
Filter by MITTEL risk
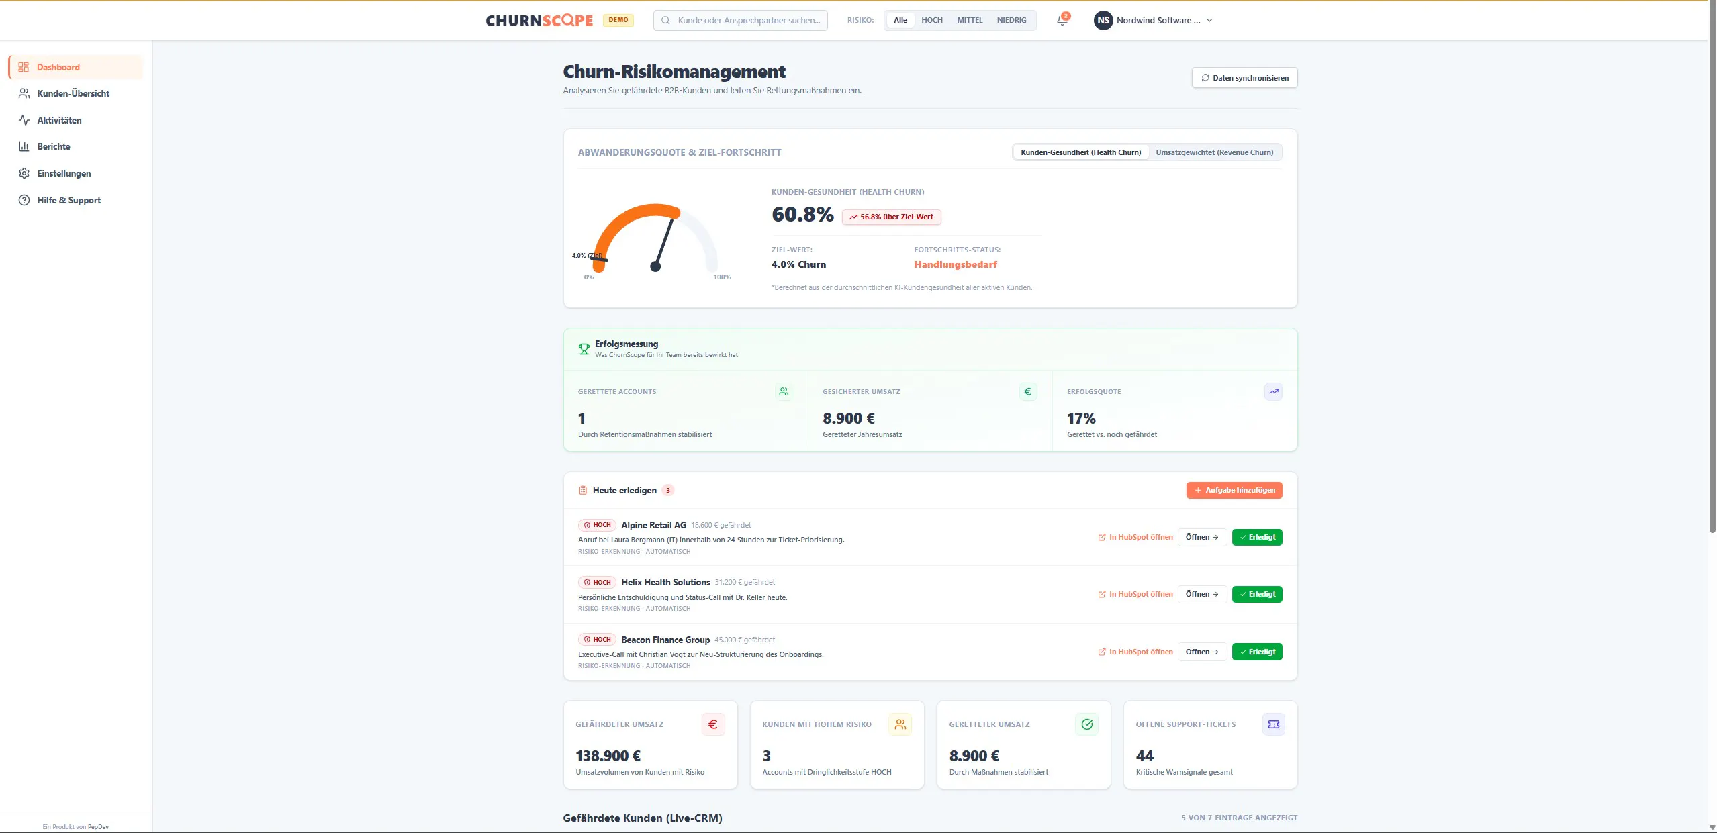click(970, 20)
